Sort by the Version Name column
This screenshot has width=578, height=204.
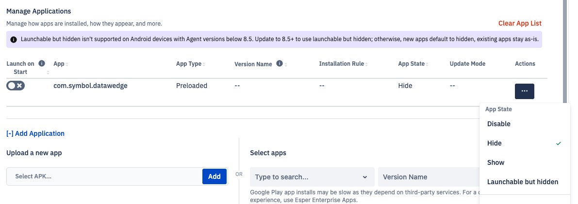(286, 64)
